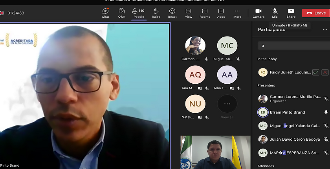
Task: Click mic-off icon under Alba L... tile
Action: pyautogui.click(x=238, y=88)
